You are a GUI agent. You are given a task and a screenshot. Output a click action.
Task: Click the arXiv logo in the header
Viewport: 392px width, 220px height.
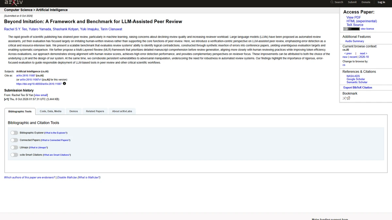point(13,3)
